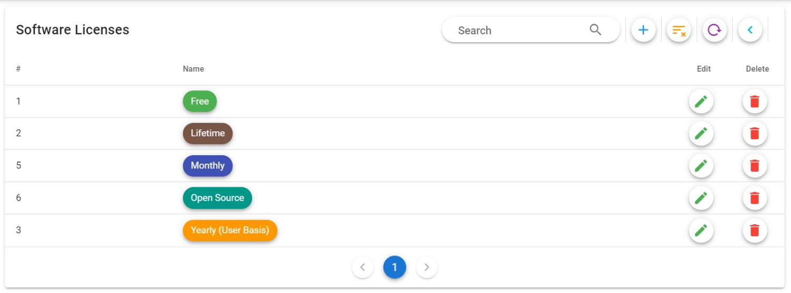
Task: Go to the previous page
Action: pyautogui.click(x=363, y=268)
